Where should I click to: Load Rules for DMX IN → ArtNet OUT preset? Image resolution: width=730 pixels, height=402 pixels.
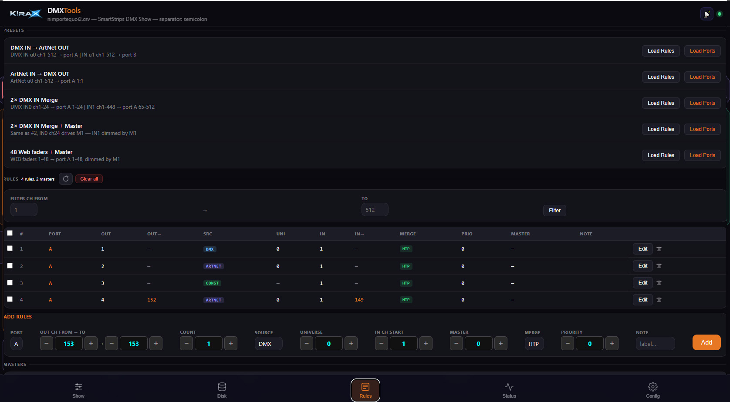[661, 51]
